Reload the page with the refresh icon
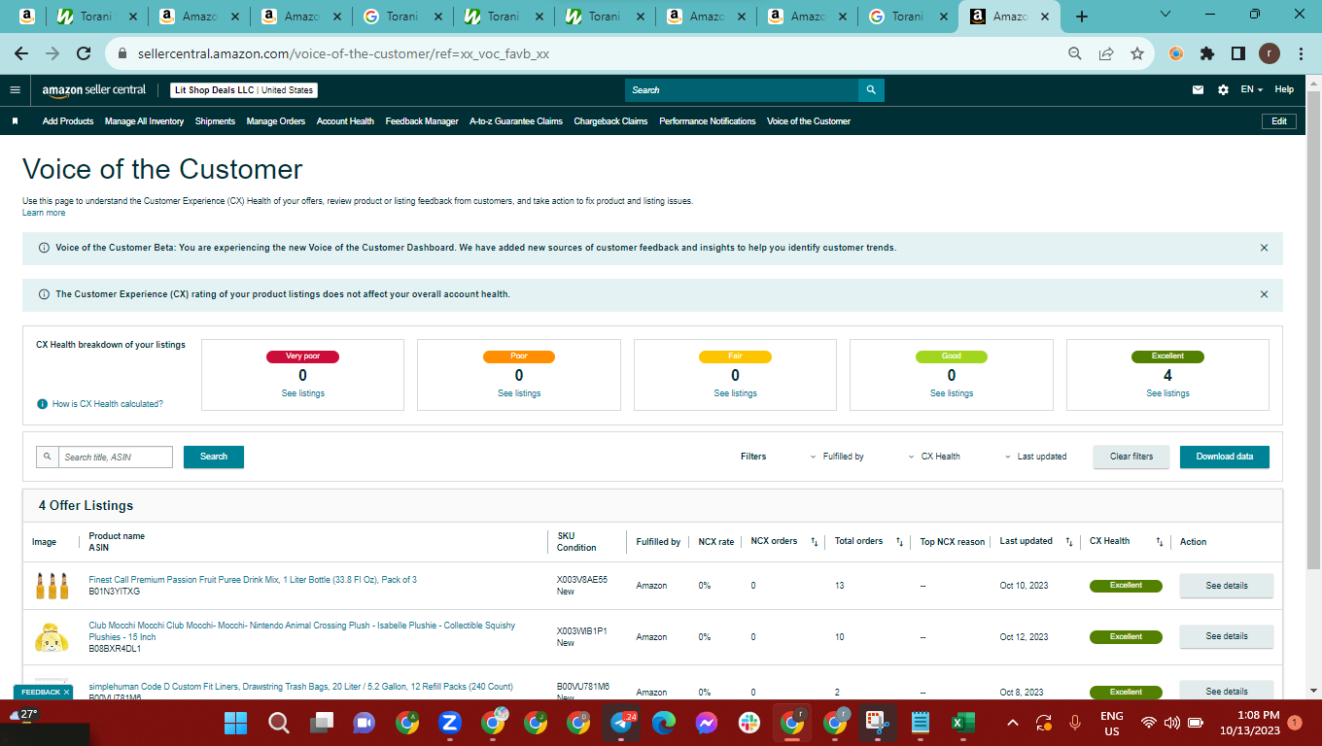1322x746 pixels. coord(84,54)
